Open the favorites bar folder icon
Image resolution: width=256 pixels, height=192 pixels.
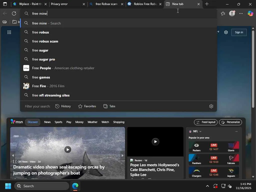pos(14,22)
